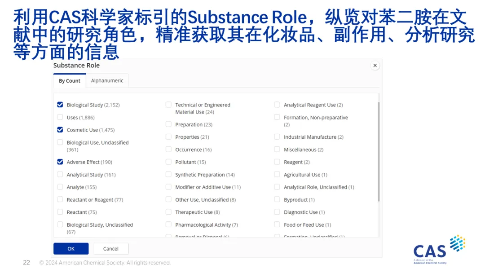Check the Occurrence (16) checkbox
This screenshot has height=273, width=485.
[168, 150]
